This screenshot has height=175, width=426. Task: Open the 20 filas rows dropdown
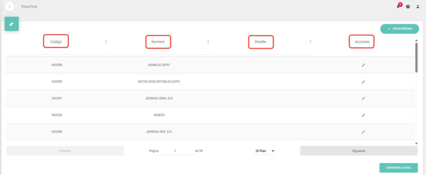coord(264,151)
